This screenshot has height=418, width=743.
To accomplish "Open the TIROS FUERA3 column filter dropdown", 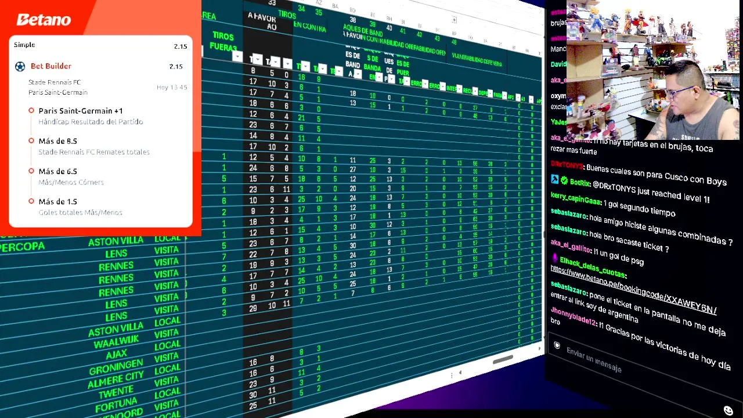I will (x=237, y=56).
